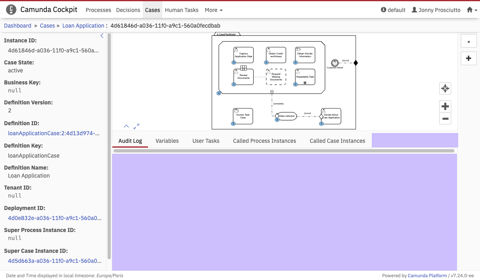Reset the diagram viewport with crosshair button
This screenshot has height=280, width=480.
pyautogui.click(x=445, y=88)
